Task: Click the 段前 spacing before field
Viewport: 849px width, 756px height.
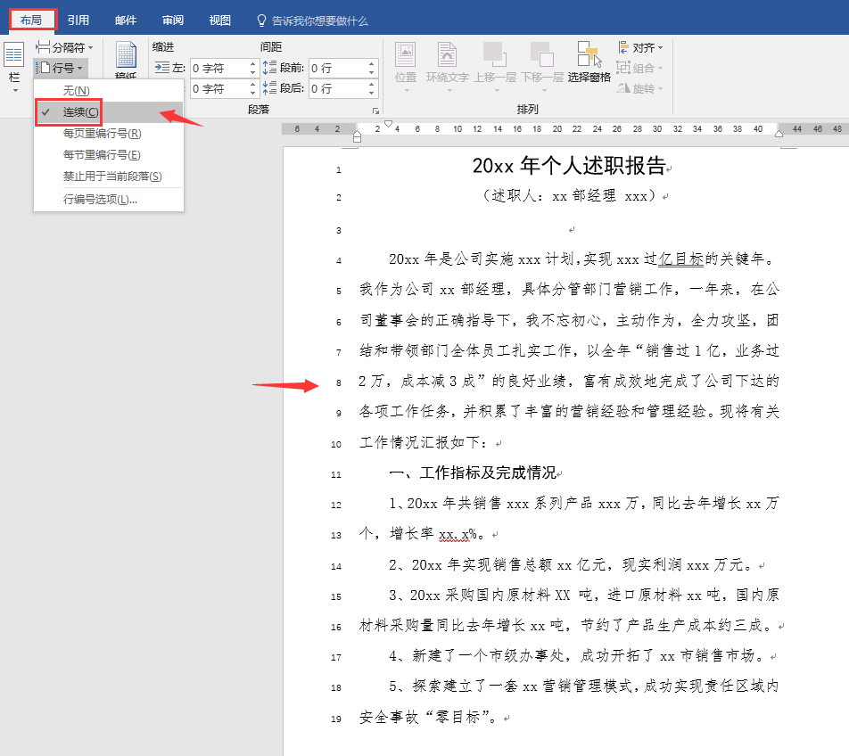Action: coord(338,68)
